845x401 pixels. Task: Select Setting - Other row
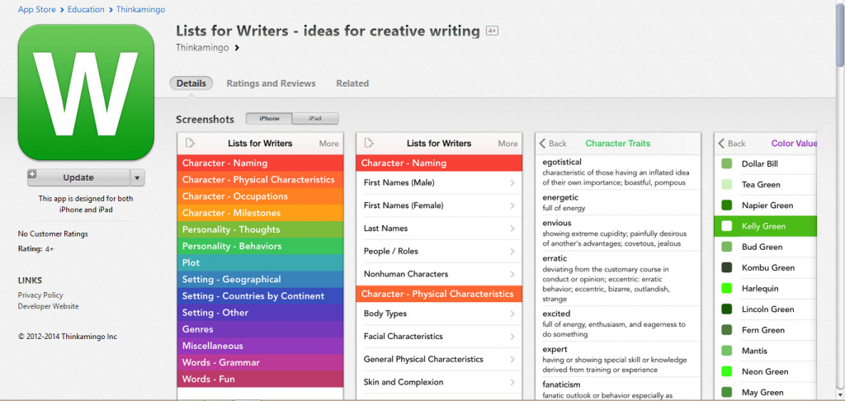pyautogui.click(x=260, y=313)
